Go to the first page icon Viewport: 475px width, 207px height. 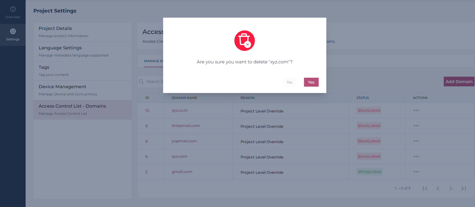pyautogui.click(x=425, y=188)
